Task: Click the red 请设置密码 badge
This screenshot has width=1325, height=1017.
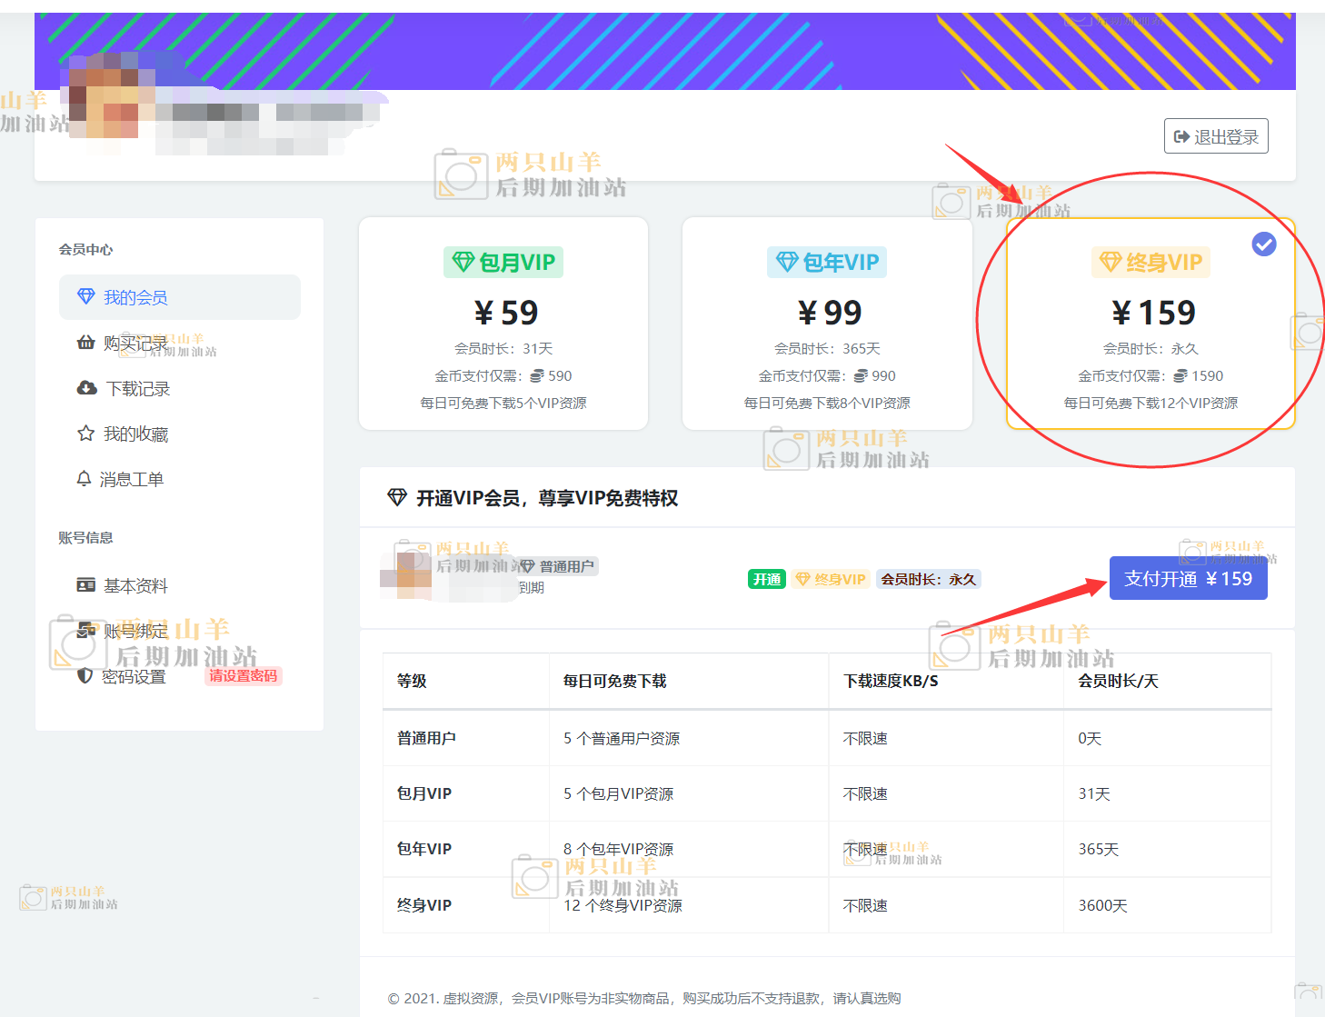Action: tap(243, 676)
